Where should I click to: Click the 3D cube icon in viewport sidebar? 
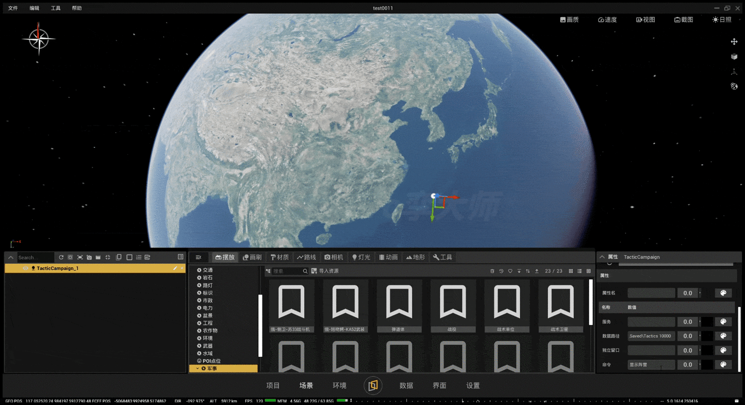click(x=734, y=57)
